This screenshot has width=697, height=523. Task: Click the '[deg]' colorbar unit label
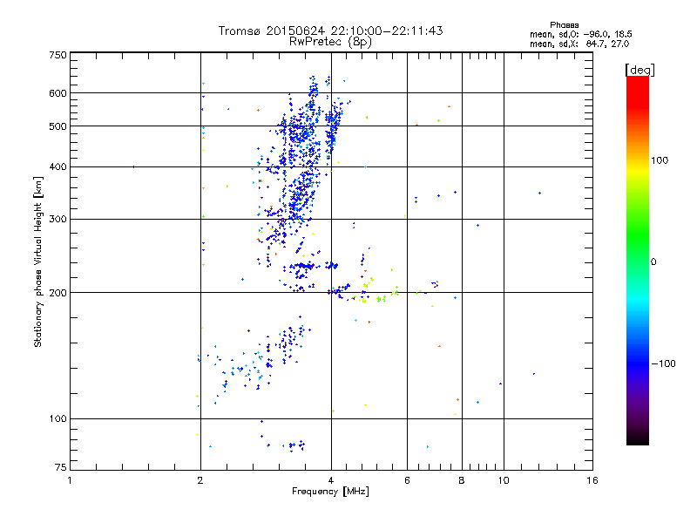pyautogui.click(x=639, y=70)
